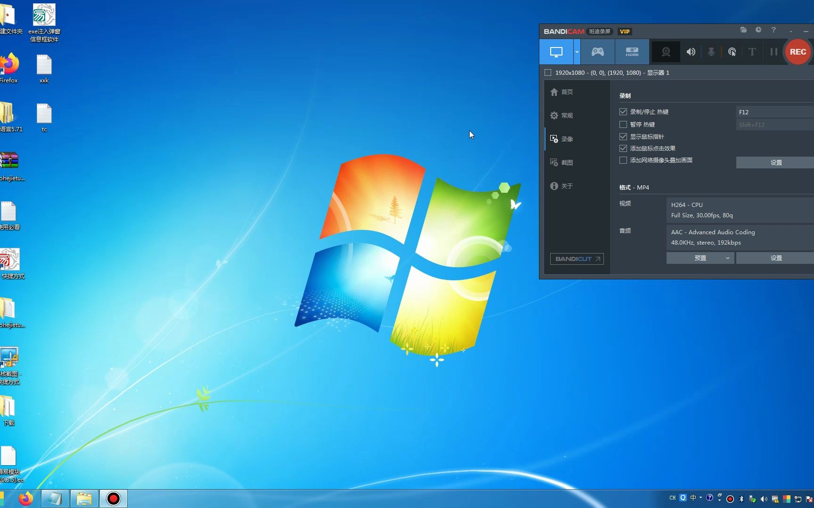The image size is (814, 508).
Task: Enable the 添加网络摄像头叠加画面 checkbox
Action: point(623,160)
